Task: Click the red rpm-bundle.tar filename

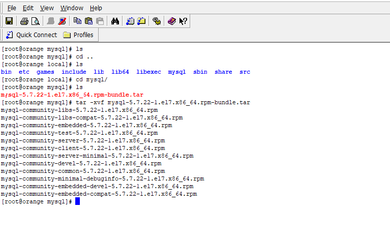Action: click(72, 95)
